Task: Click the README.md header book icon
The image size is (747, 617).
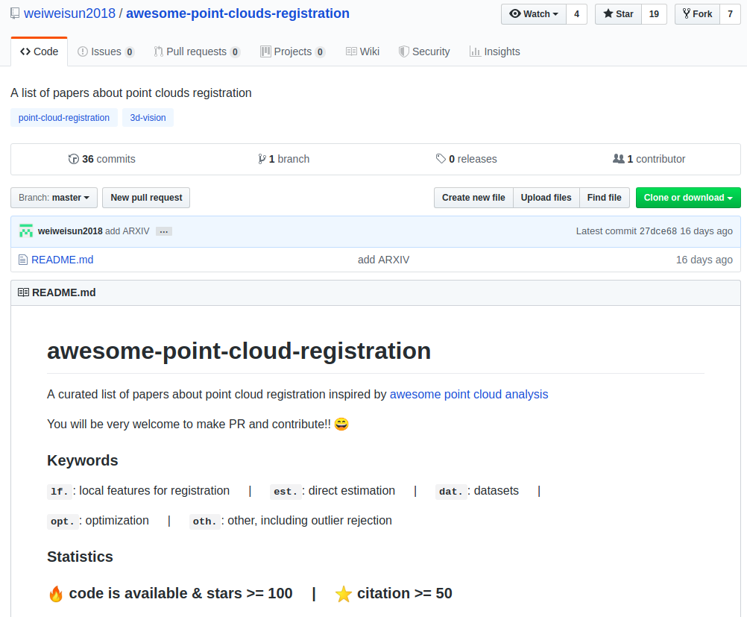Action: [x=23, y=292]
